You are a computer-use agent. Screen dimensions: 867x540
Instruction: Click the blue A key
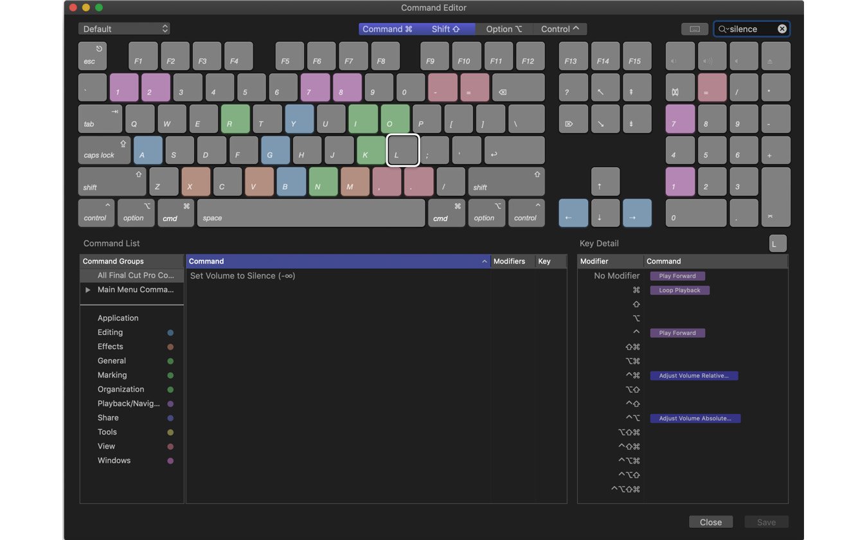[x=148, y=150]
